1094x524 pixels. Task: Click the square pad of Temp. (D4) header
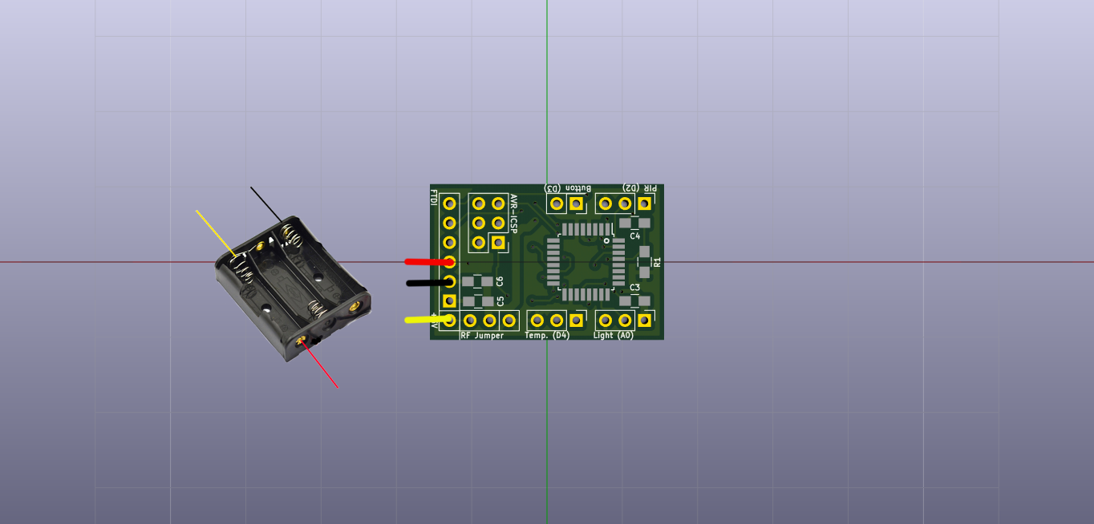(576, 320)
